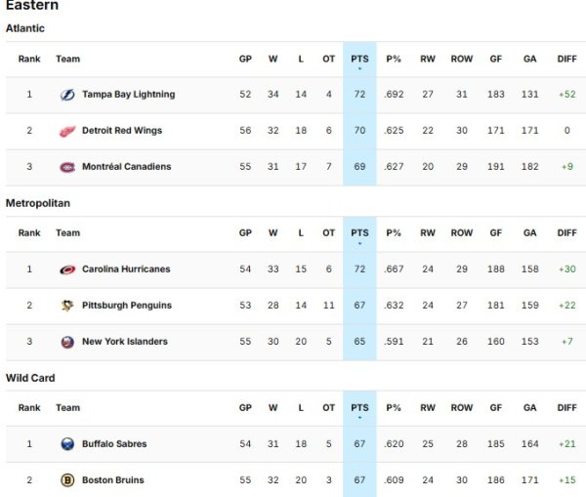This screenshot has width=586, height=497.
Task: Sort Metropolitan table by PTS column
Action: pyautogui.click(x=359, y=233)
